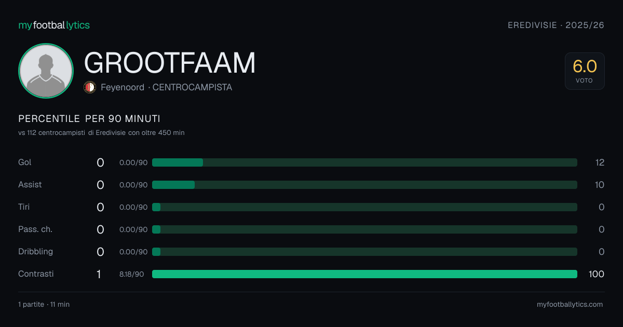Screen dimensions: 623x327
Task: Click the Eredivisie 2025/26 season label
Action: click(x=556, y=25)
